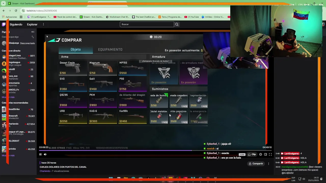Seek on the video progress bar
The width and height of the screenshot is (326, 183).
pyautogui.click(x=155, y=150)
